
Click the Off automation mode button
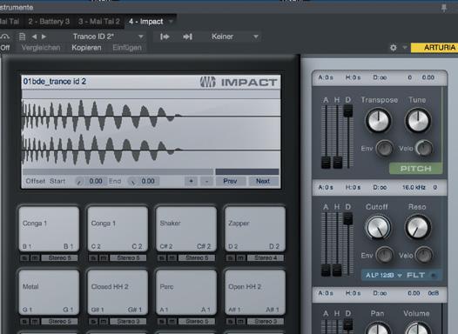point(5,48)
